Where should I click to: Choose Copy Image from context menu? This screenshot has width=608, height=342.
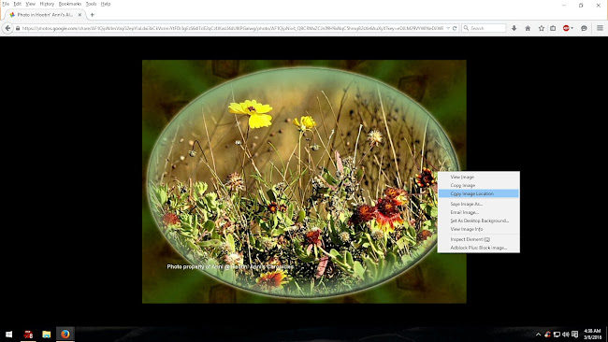479,186
